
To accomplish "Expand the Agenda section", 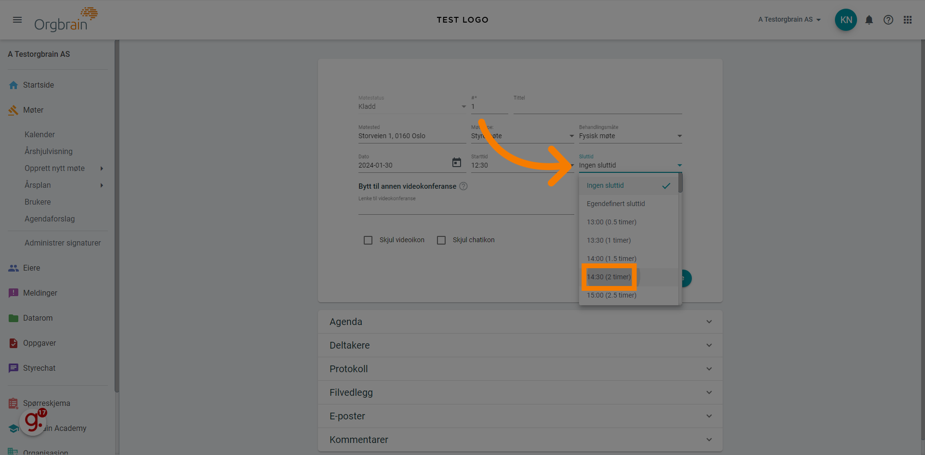I will 520,322.
